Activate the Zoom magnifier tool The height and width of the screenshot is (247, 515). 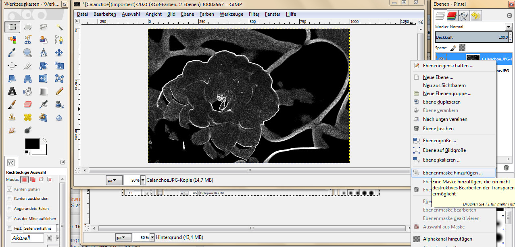[28, 52]
